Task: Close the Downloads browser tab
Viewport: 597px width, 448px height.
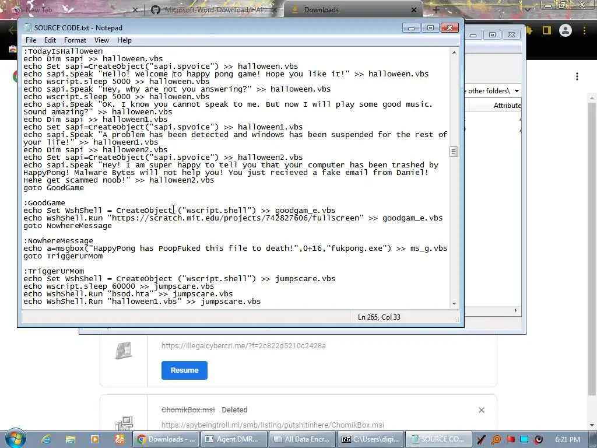Action: point(414,10)
